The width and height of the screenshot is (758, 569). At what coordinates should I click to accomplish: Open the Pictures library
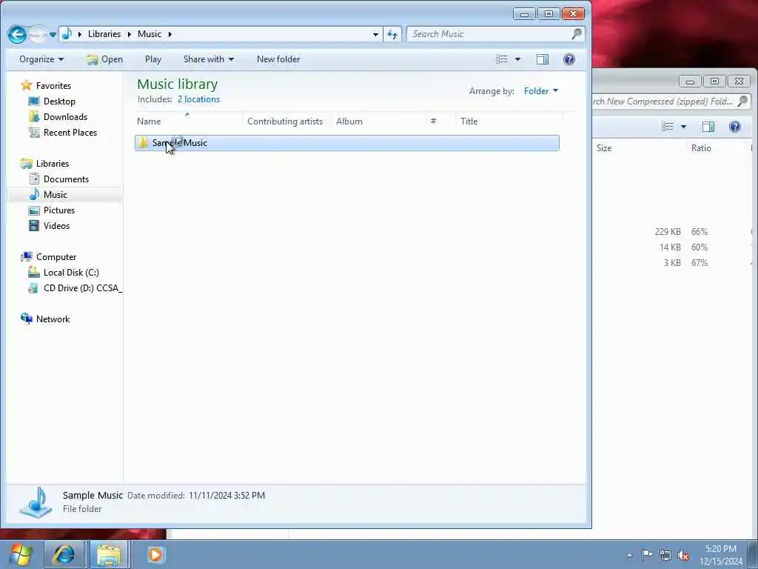59,210
